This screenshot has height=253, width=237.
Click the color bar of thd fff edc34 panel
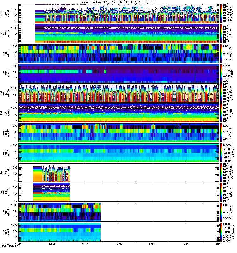[222, 93]
